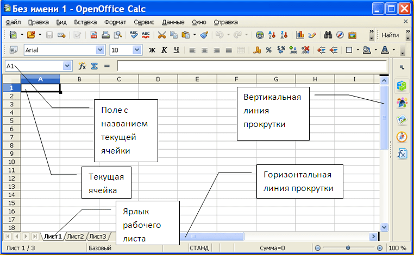Viewport: 414px width, 255px height.
Task: Open the Файл menu
Action: [13, 22]
